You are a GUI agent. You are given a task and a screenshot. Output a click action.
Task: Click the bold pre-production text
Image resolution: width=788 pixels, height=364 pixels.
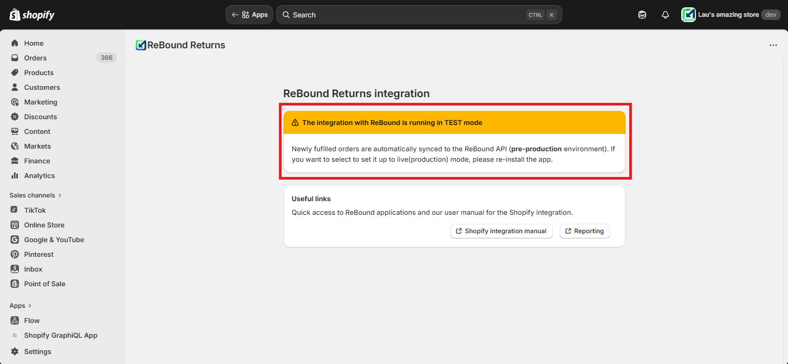click(536, 149)
